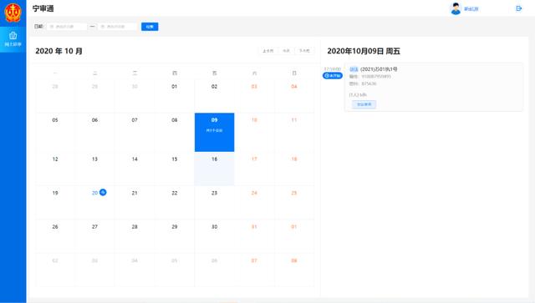Screen dimensions: 535x303
Task: Select October 09 highlighted calendar cell
Action: coord(214,132)
